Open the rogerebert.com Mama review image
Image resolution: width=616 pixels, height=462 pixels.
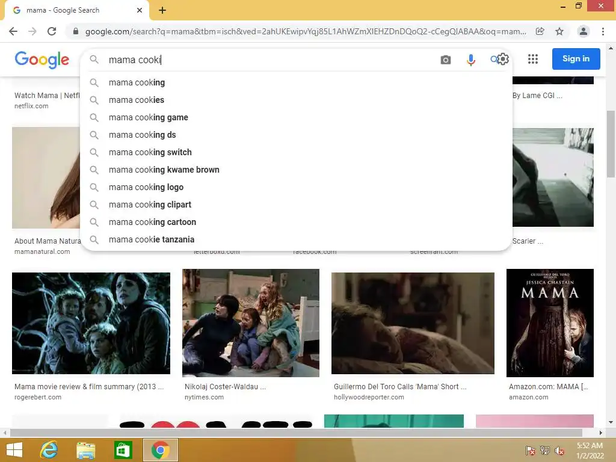click(91, 323)
